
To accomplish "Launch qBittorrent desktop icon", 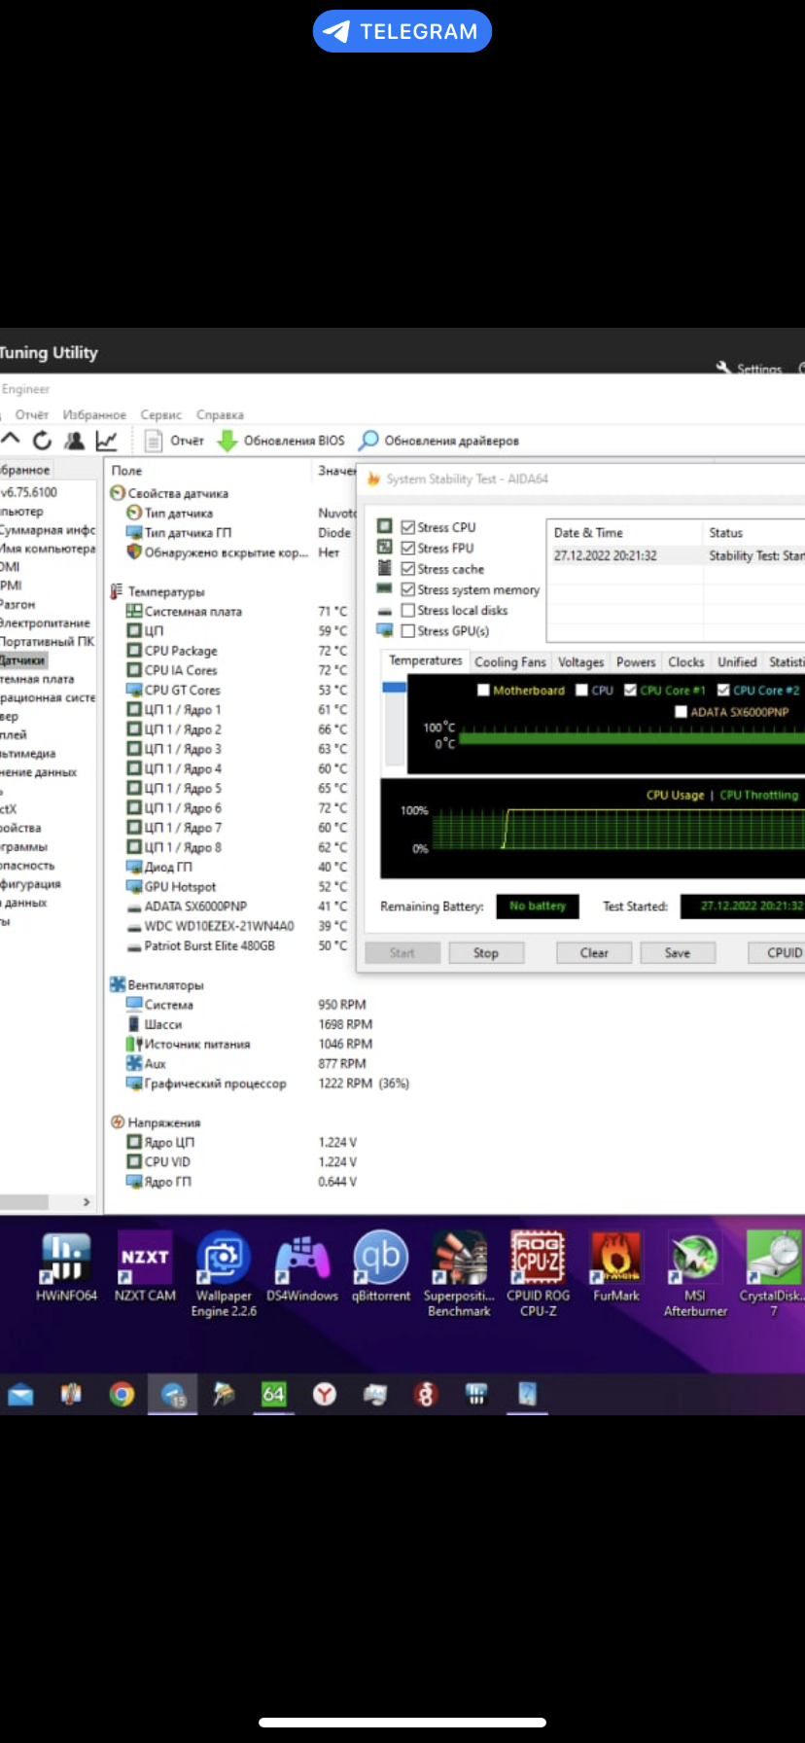I will point(381,1266).
